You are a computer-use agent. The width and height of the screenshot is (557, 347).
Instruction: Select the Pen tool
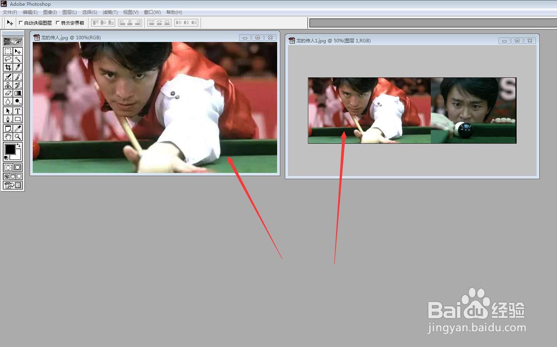pos(8,119)
